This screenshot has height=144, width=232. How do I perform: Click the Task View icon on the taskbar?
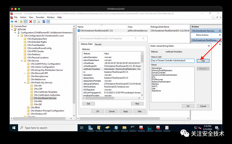click(x=81, y=128)
